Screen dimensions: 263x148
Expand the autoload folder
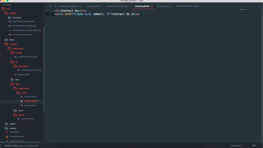click(9, 18)
